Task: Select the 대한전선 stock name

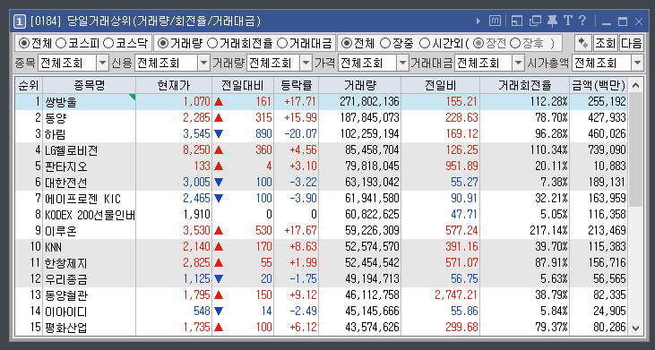Action: click(66, 183)
